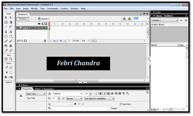Switch to the Parameters tab
The height and width of the screenshot is (116, 193).
[48, 89]
